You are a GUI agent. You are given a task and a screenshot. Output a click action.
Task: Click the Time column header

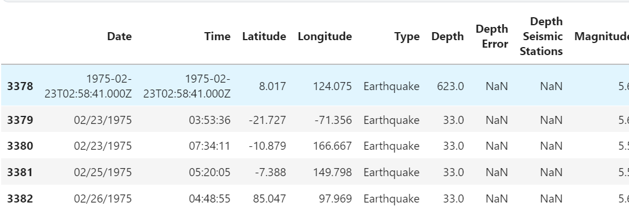(217, 36)
